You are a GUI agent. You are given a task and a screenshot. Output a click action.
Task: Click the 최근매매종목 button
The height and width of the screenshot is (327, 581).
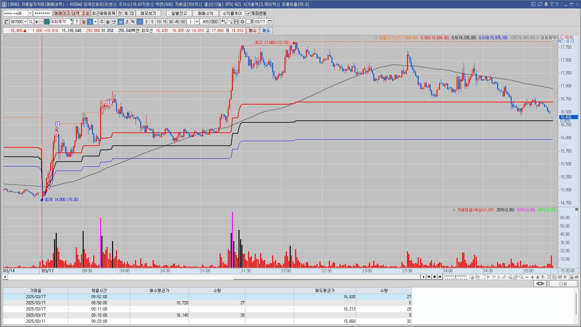click(103, 13)
